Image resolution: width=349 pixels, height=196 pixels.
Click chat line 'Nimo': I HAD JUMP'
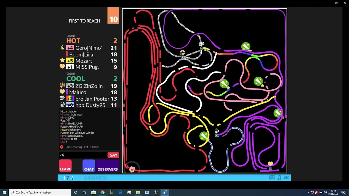tap(71, 124)
